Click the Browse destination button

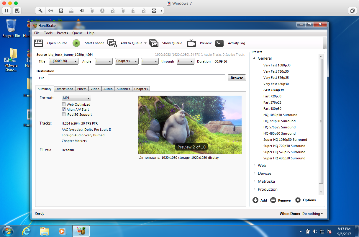pos(237,78)
